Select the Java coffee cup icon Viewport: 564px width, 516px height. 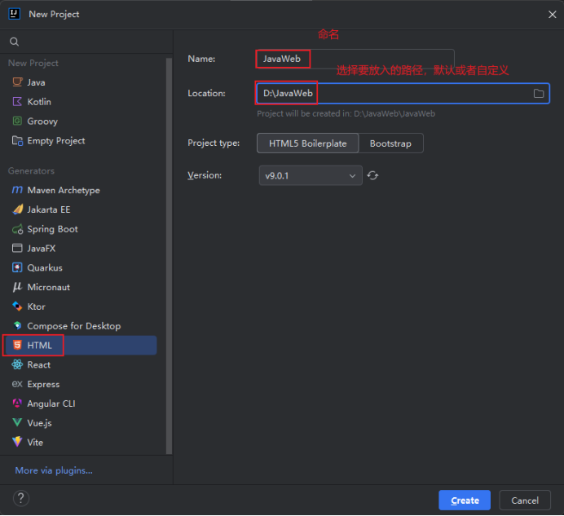(x=17, y=82)
